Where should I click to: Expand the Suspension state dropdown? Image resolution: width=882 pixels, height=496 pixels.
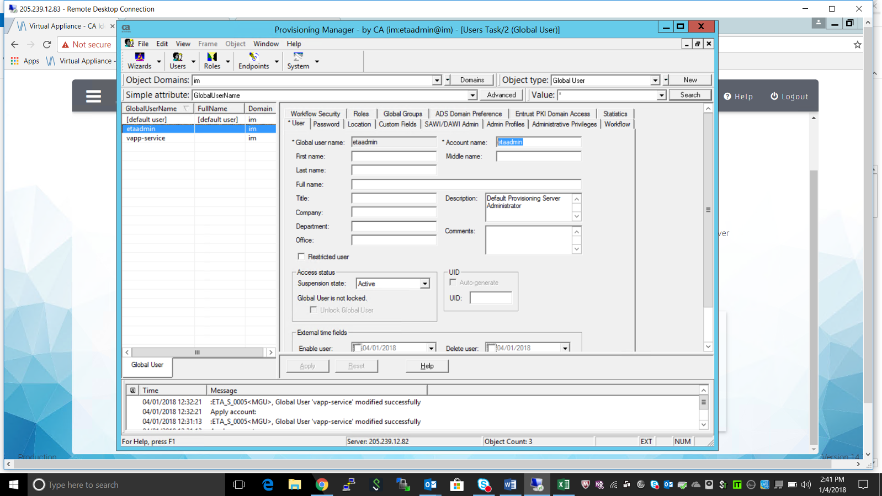click(424, 284)
